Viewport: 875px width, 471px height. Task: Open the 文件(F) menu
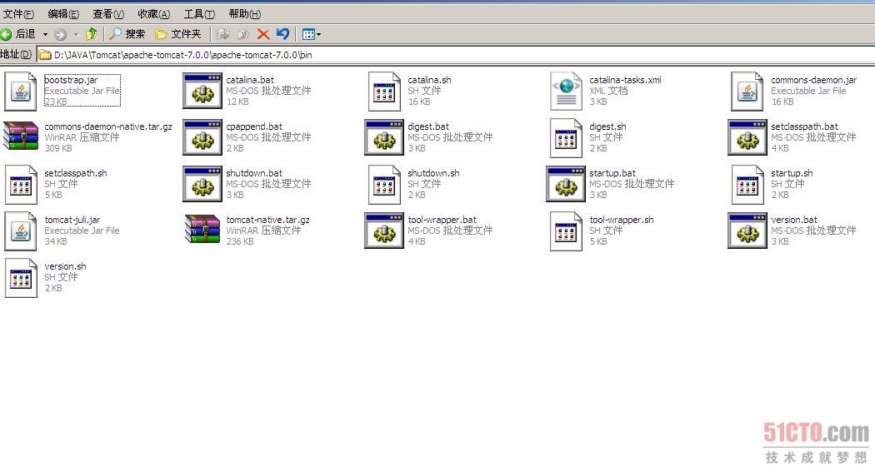point(17,14)
